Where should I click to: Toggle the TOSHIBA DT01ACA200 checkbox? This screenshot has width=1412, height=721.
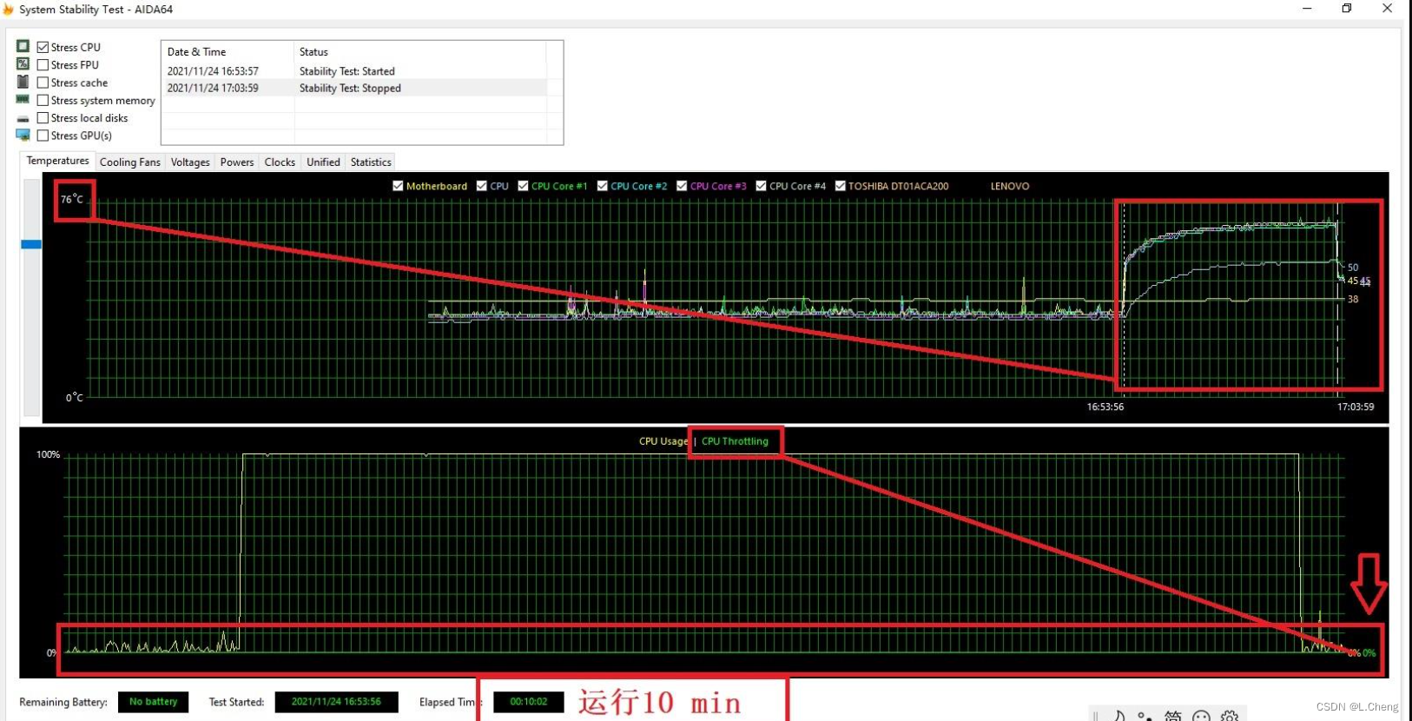[x=840, y=186]
